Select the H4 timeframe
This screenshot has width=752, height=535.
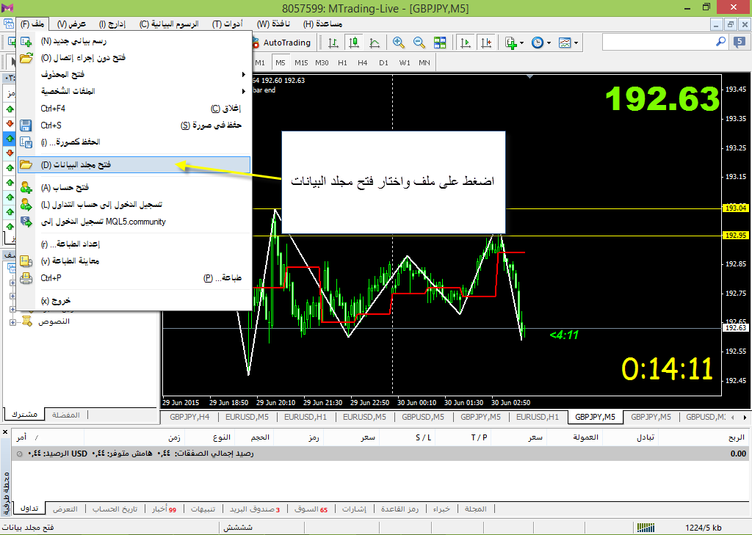[x=363, y=63]
